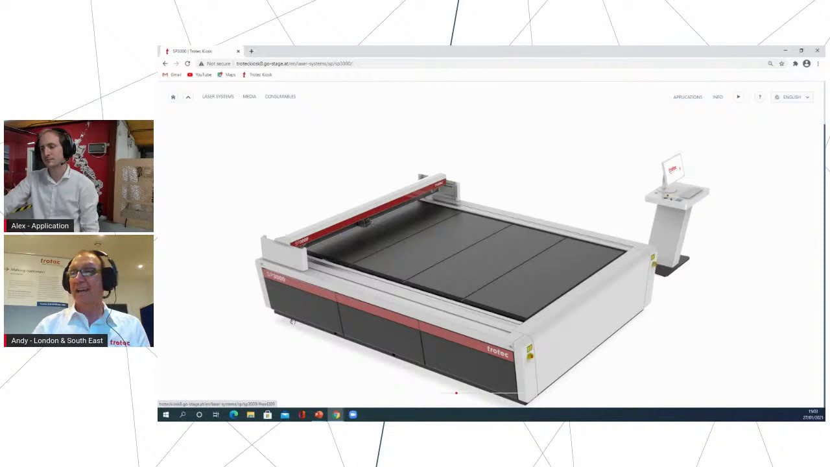Open the Media menu
830x467 pixels.
coord(250,97)
